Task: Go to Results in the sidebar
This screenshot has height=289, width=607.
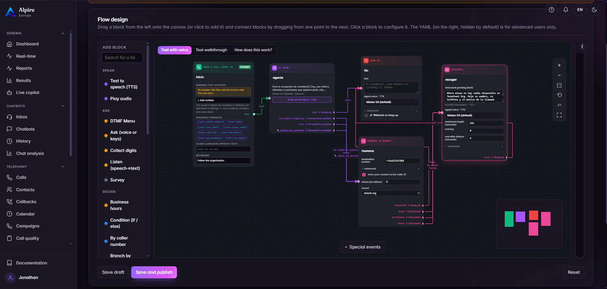Action: tap(23, 80)
